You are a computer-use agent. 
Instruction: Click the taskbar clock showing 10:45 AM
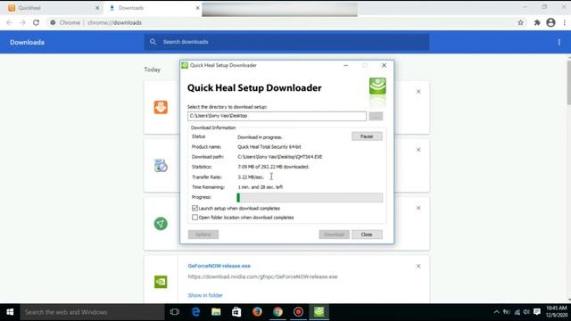(x=557, y=312)
